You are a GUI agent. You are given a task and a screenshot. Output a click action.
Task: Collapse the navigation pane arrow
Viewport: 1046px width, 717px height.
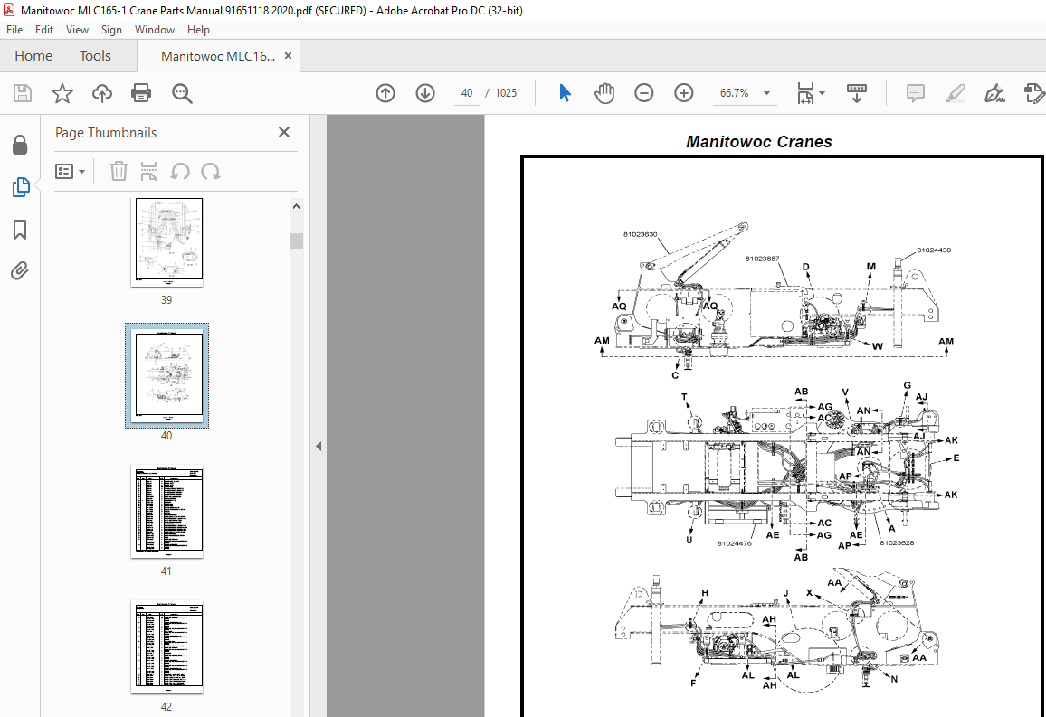coord(319,446)
